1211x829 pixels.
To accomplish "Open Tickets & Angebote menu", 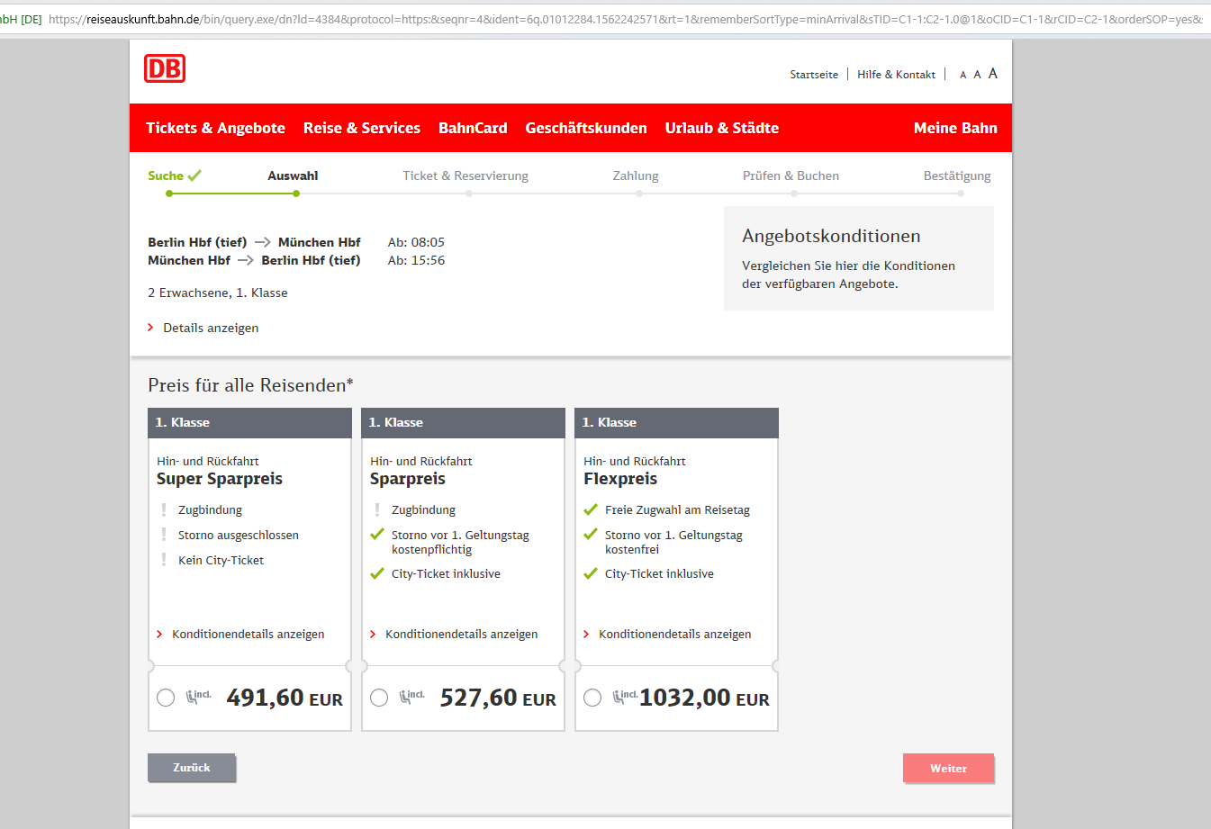I will pos(215,128).
